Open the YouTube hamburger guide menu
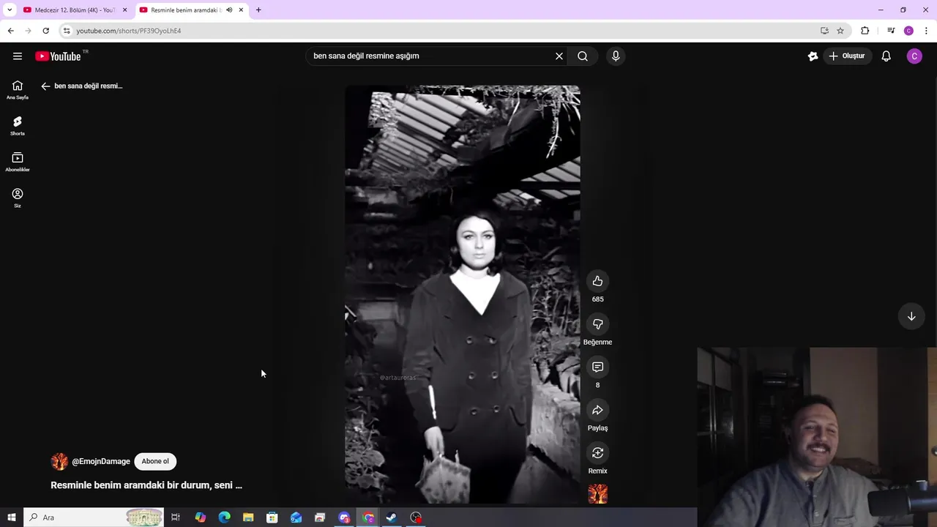 click(18, 56)
